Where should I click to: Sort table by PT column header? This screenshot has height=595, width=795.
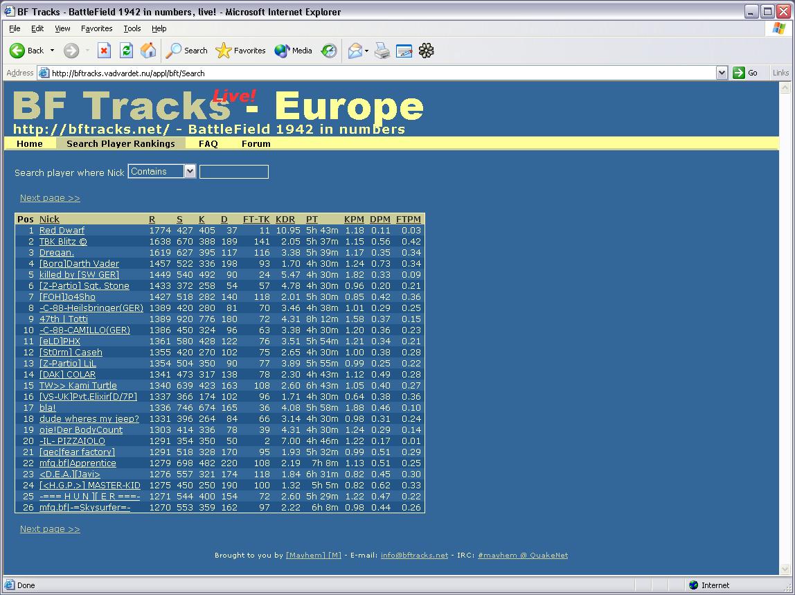click(x=312, y=219)
